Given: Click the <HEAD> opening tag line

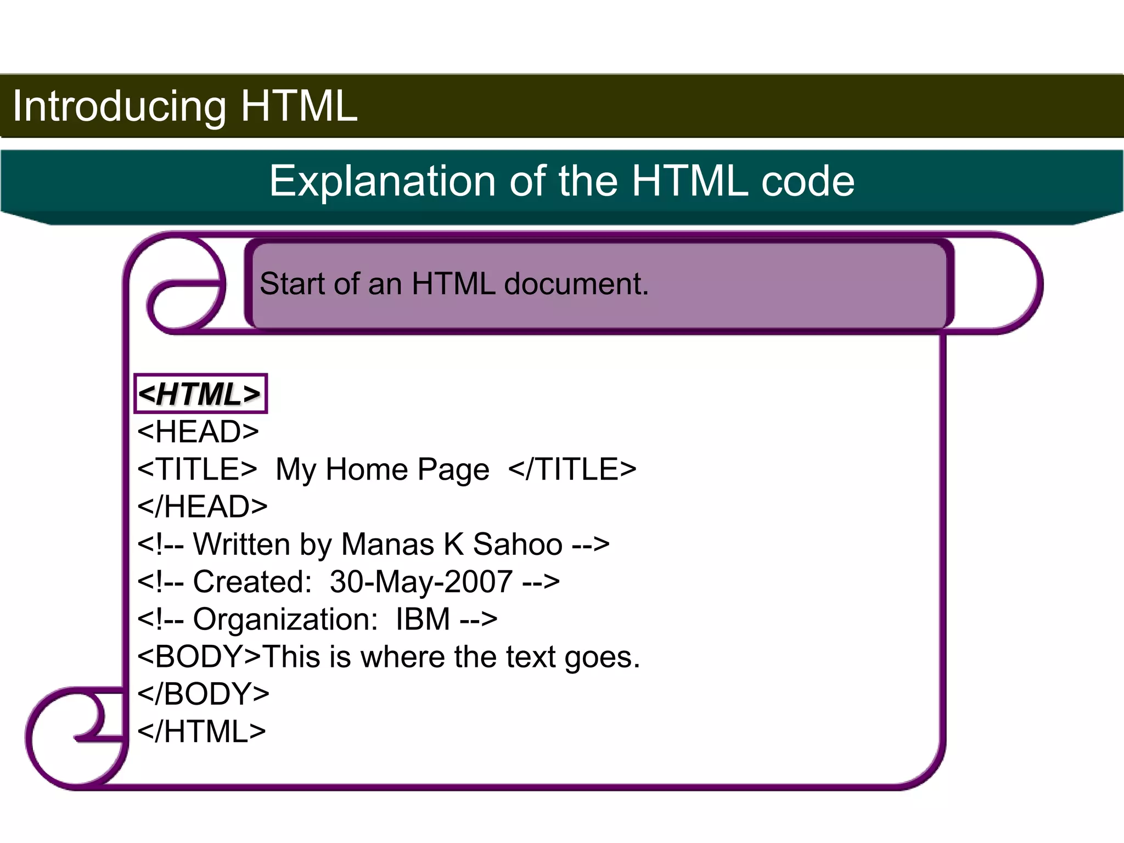Looking at the screenshot, I should [x=198, y=431].
